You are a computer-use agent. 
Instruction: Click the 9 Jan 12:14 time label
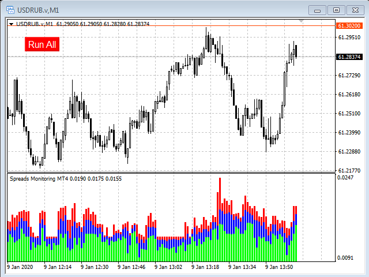point(58,267)
